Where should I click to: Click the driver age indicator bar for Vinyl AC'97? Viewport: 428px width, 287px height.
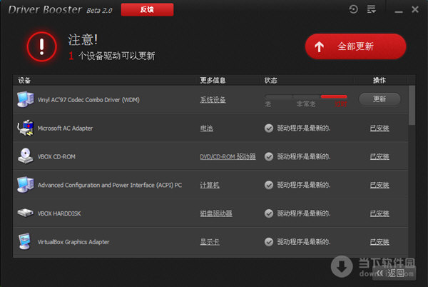306,96
